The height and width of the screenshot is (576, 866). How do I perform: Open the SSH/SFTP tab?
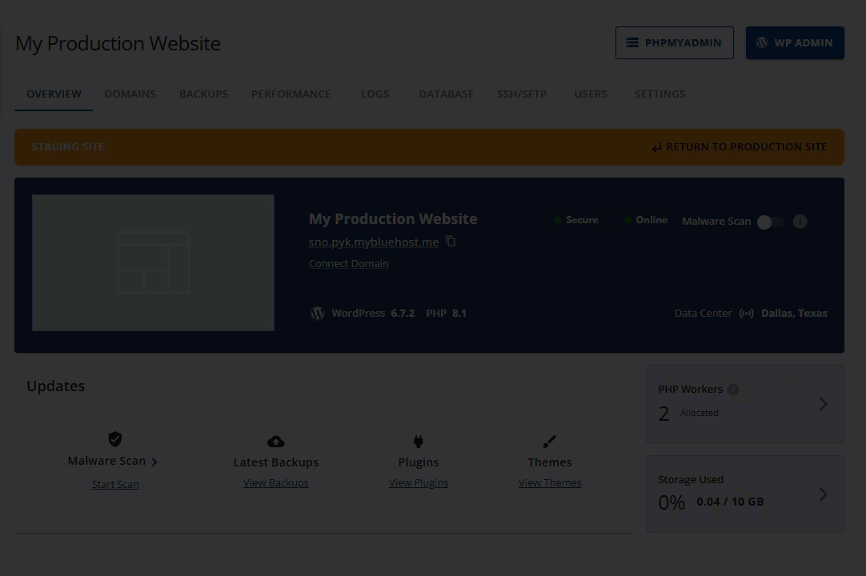(x=522, y=94)
